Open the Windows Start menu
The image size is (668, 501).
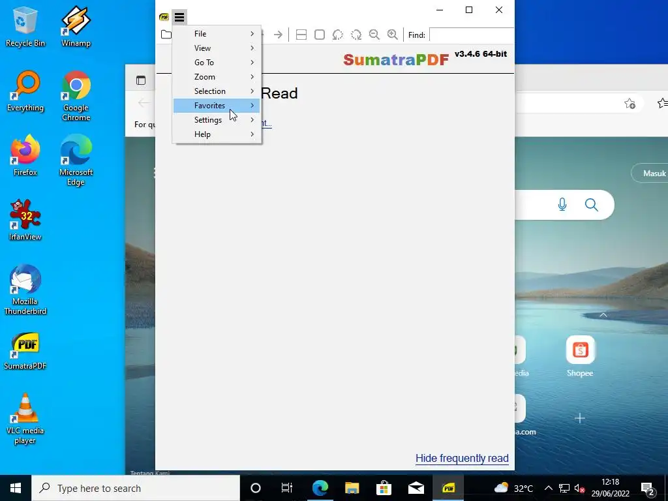pos(16,488)
